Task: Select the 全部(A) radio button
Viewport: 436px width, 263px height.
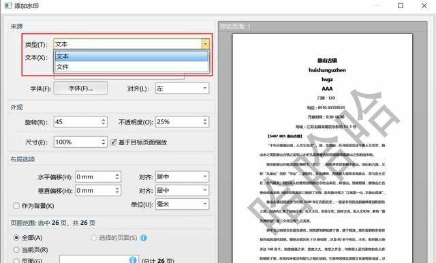Action: point(16,238)
